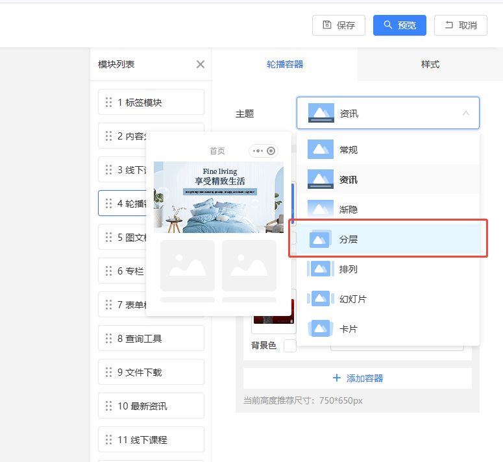The height and width of the screenshot is (462, 503).
Task: Switch to the 样式 style tab
Action: click(x=430, y=64)
